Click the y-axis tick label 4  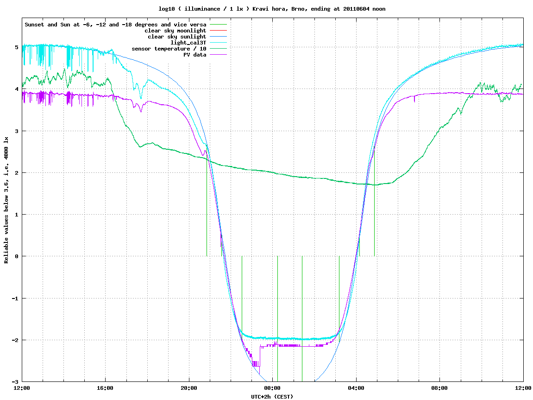pos(16,89)
